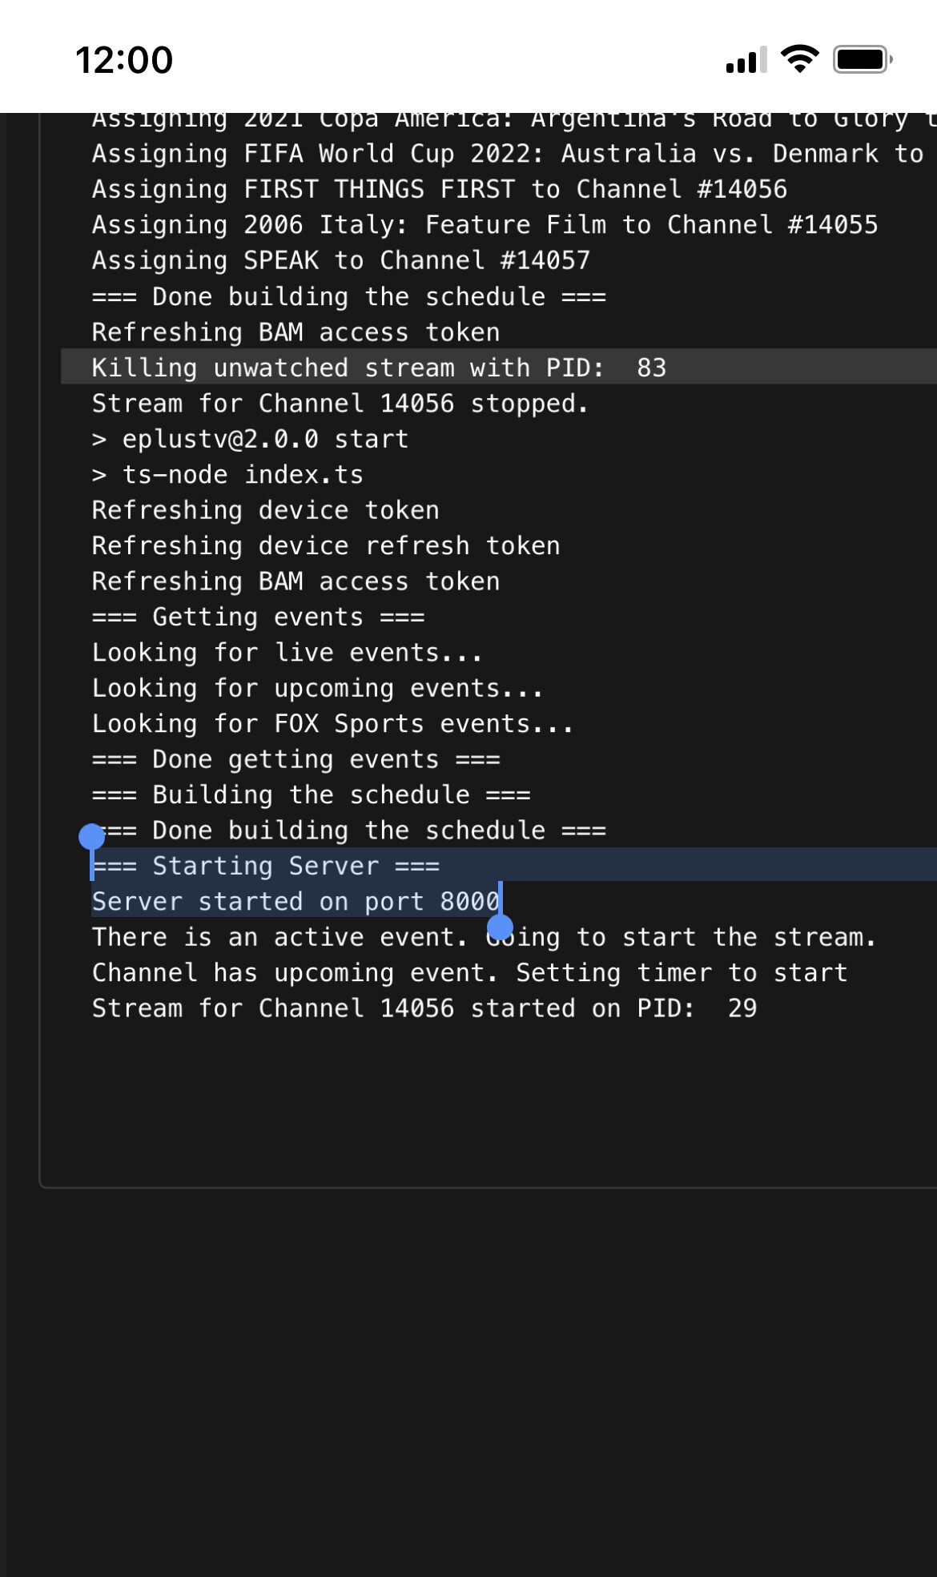Screen dimensions: 937x1577
Task: Tap the text selection end handle
Action: pos(501,927)
